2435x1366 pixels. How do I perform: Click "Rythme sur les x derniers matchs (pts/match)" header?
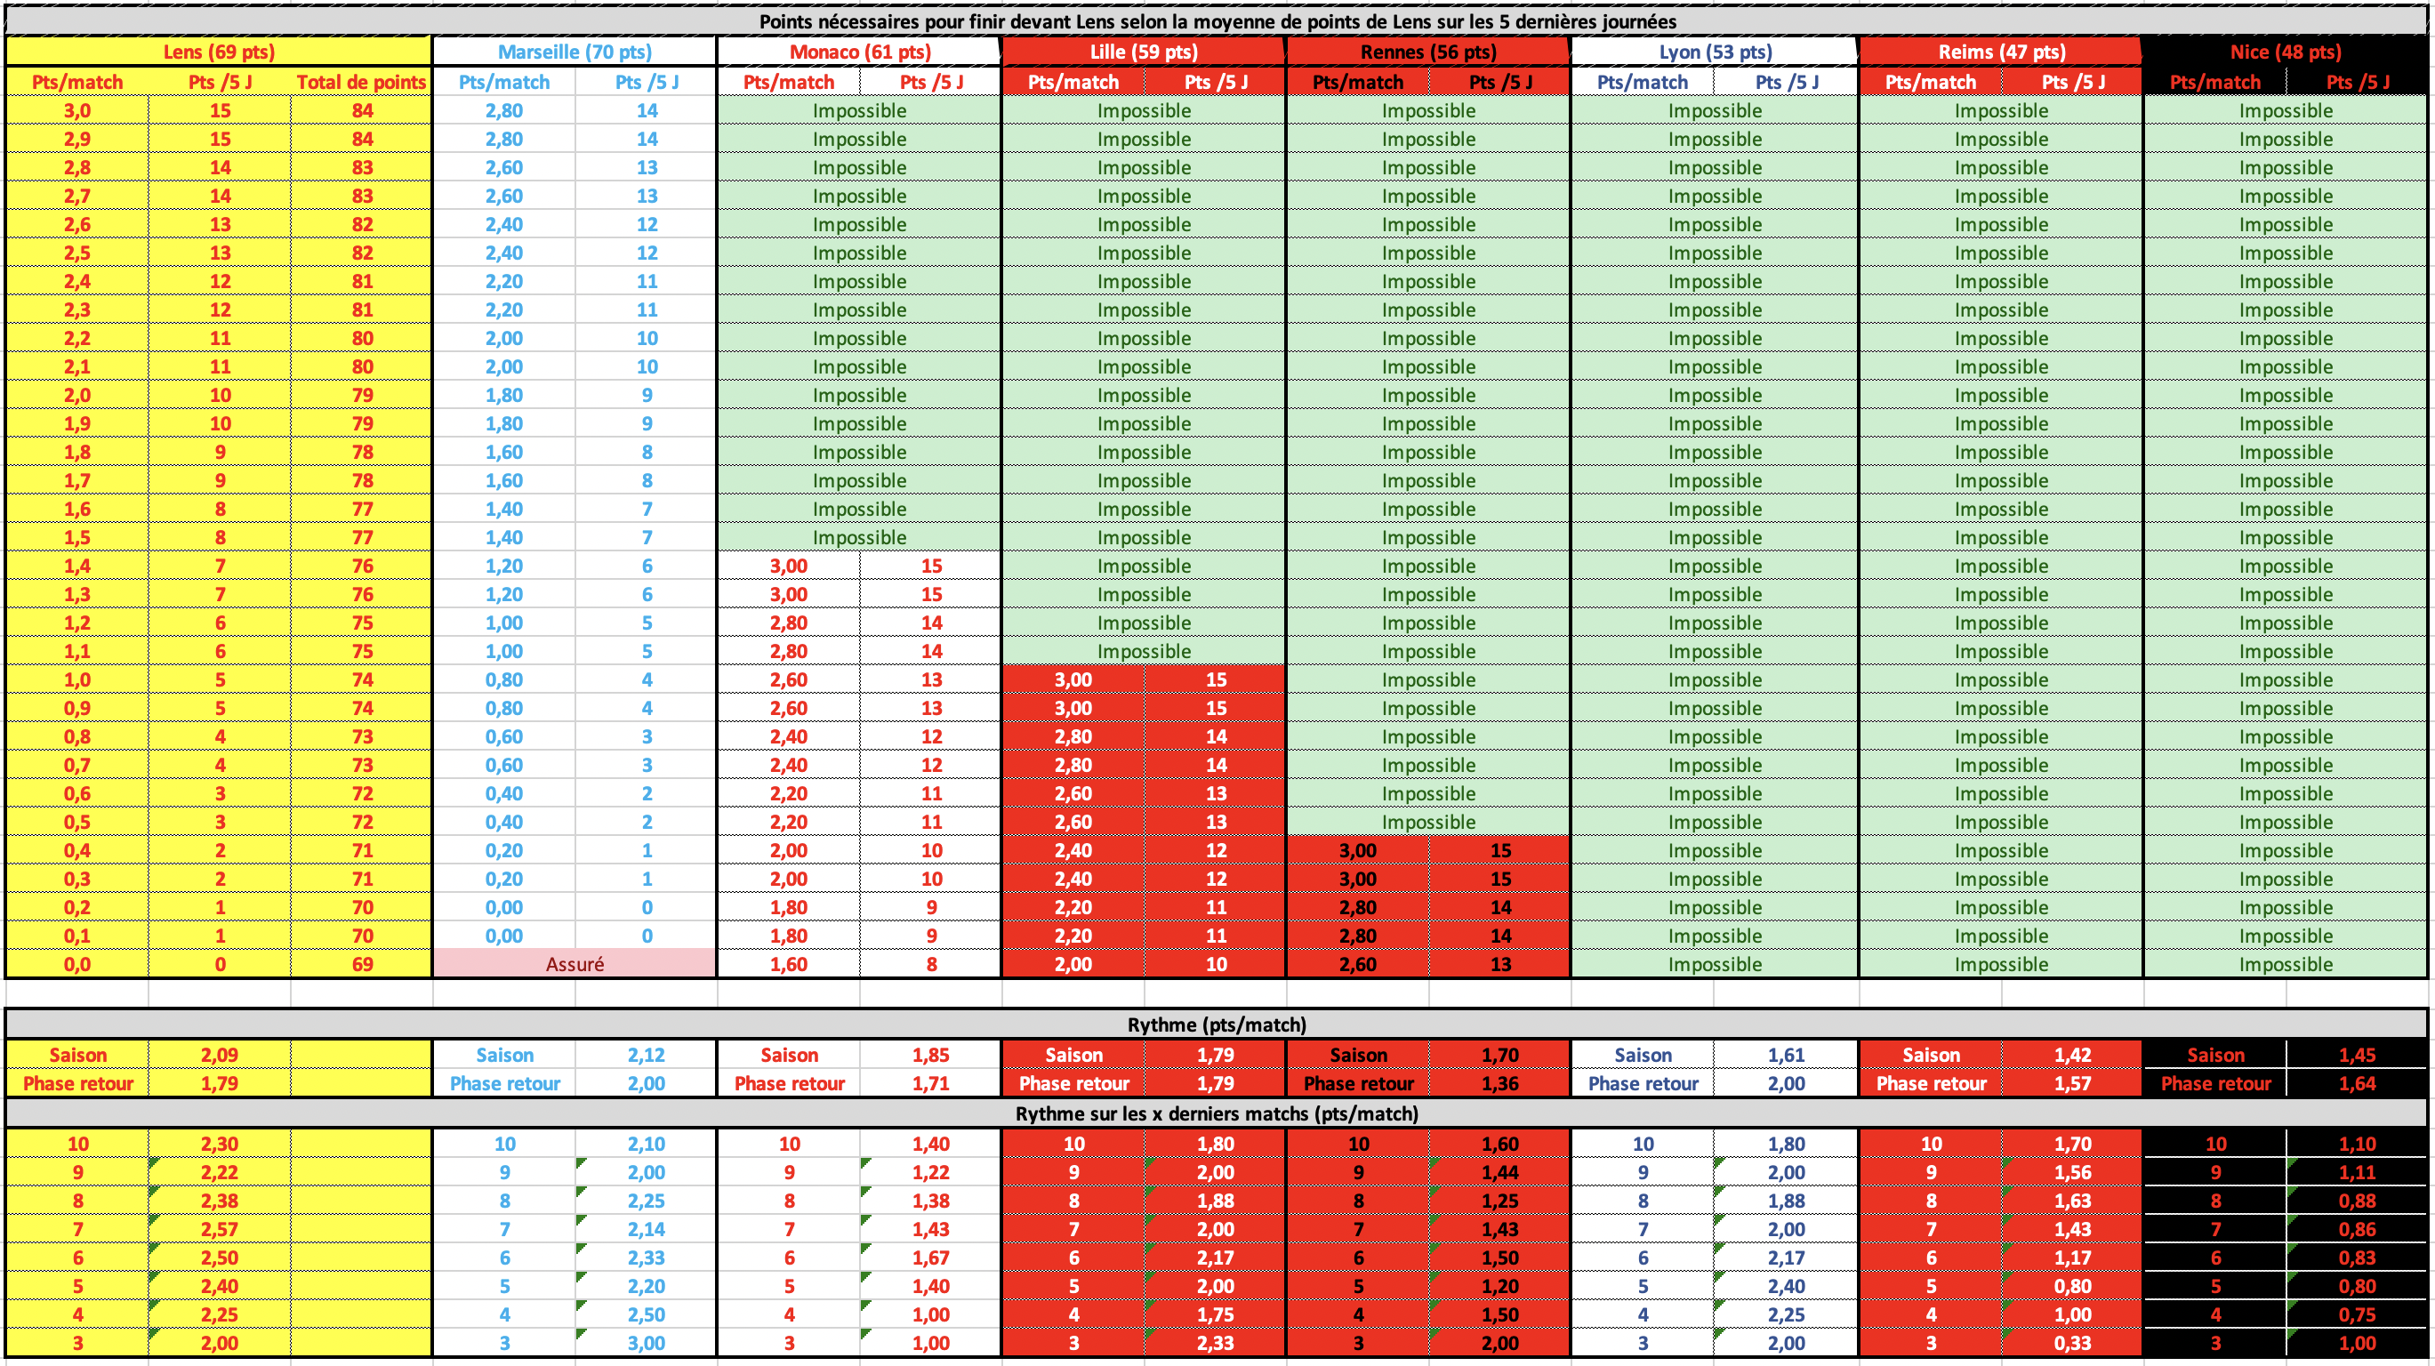point(1217,1113)
